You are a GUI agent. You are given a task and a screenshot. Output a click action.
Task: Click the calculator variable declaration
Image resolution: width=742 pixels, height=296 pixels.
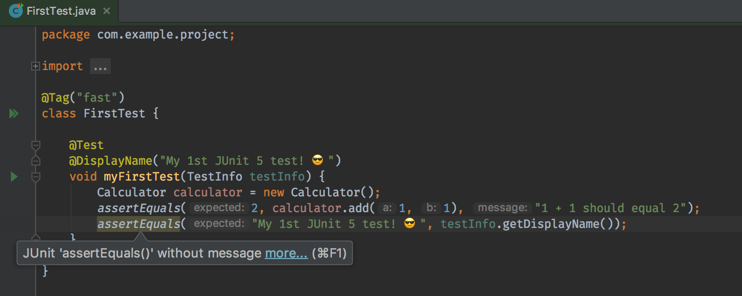pos(208,192)
